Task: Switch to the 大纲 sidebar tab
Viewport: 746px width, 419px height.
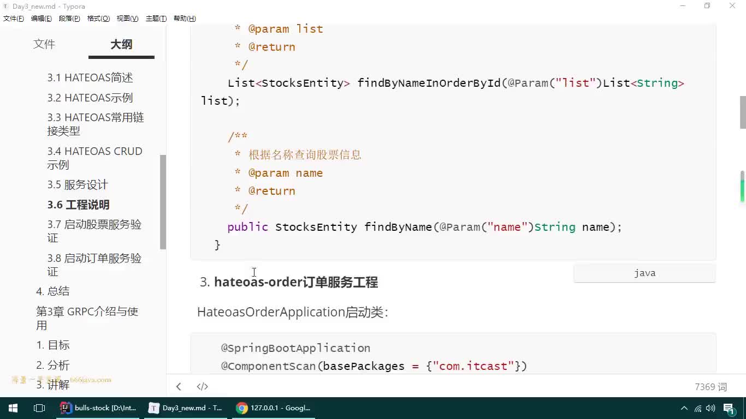Action: pos(121,44)
